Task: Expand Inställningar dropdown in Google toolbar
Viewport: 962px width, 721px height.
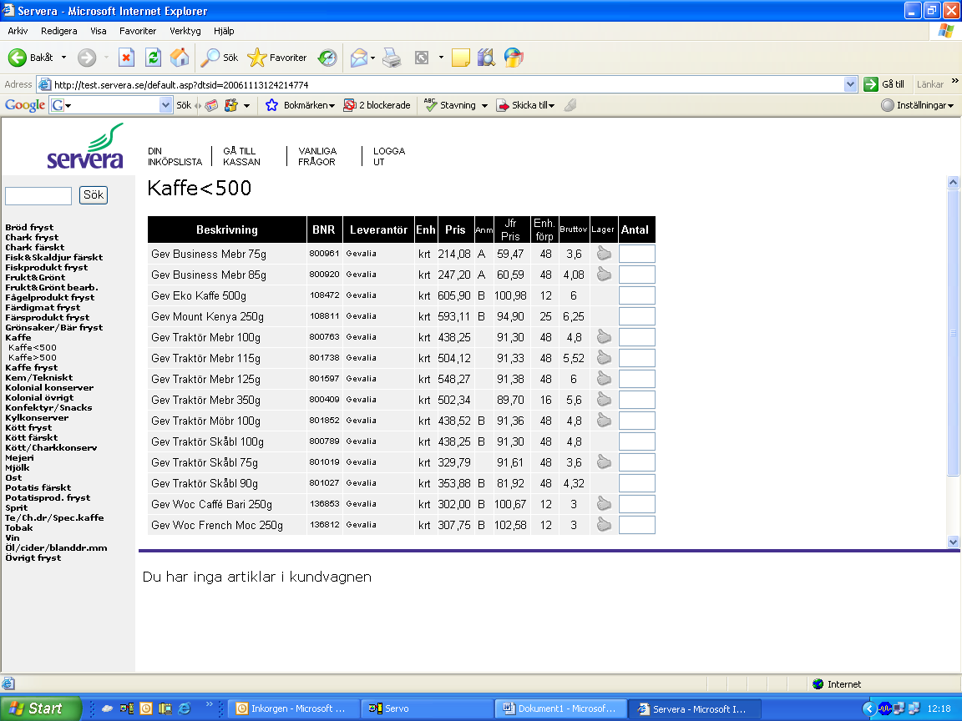Action: (x=950, y=105)
